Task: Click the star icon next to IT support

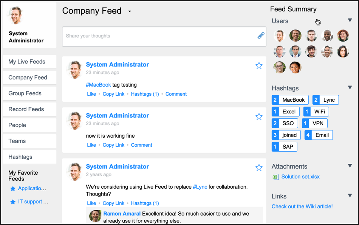Action: [x=13, y=202]
